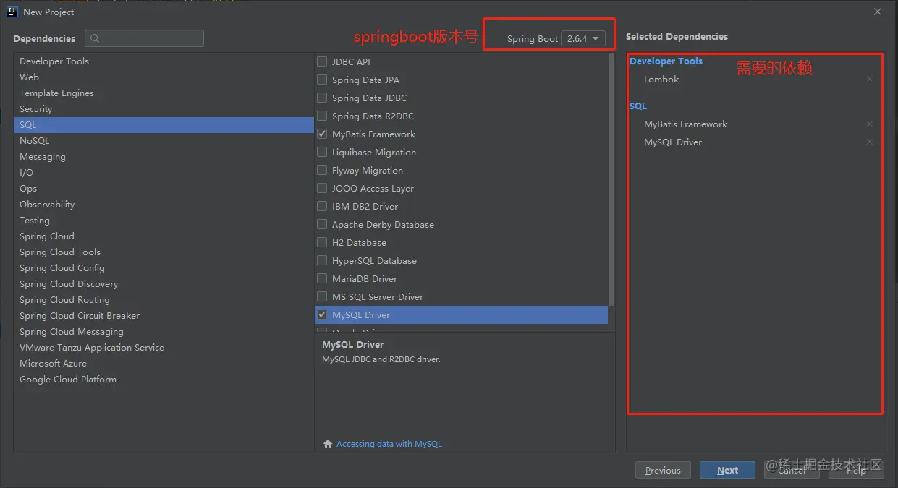Open Microsoft Azure category

pyautogui.click(x=164, y=363)
